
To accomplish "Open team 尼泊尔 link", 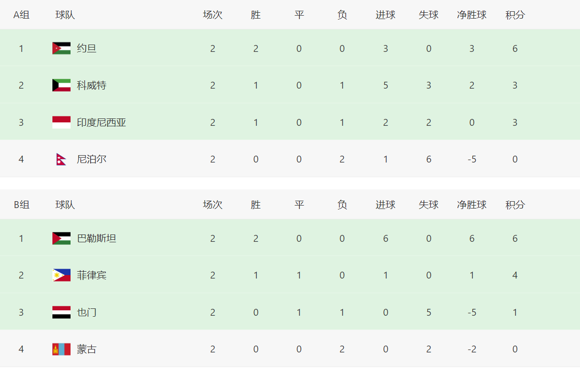I will 92,160.
